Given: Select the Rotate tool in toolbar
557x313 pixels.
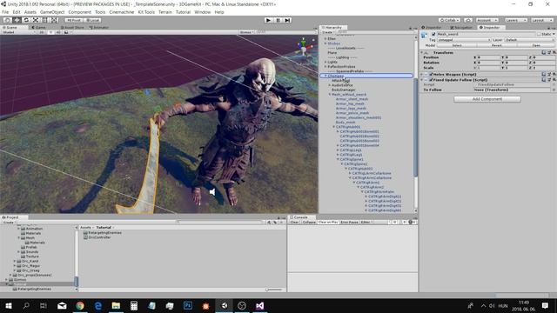Looking at the screenshot, I should point(26,20).
